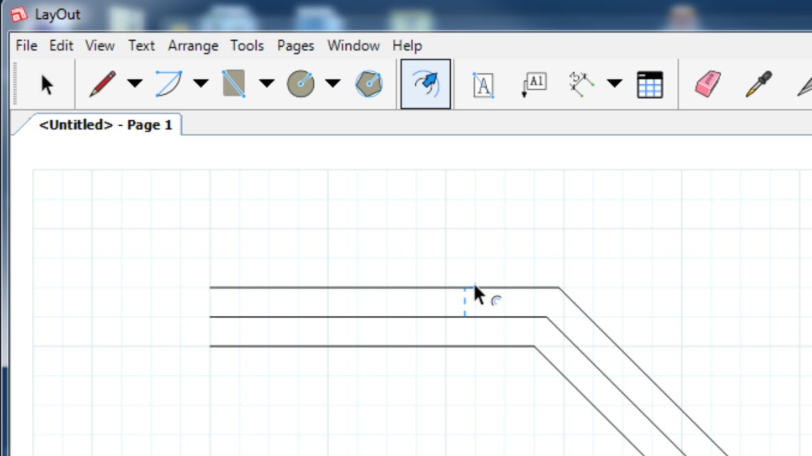The image size is (812, 456).
Task: Select the Dimension tool
Action: point(581,84)
